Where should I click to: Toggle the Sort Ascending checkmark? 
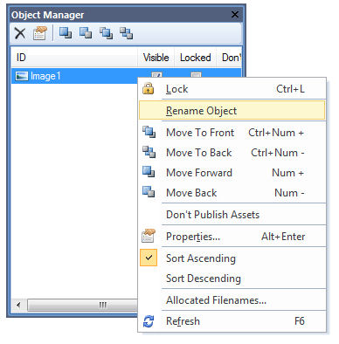click(149, 258)
